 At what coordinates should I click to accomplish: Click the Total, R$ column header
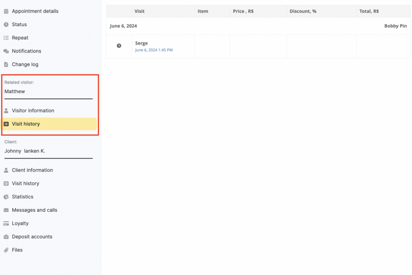(369, 11)
